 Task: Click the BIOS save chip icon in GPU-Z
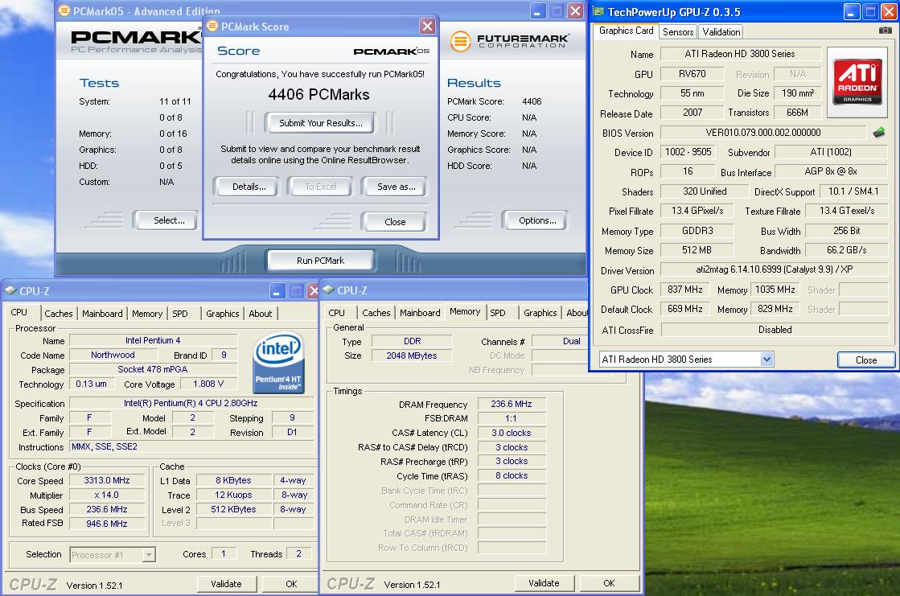pyautogui.click(x=879, y=133)
